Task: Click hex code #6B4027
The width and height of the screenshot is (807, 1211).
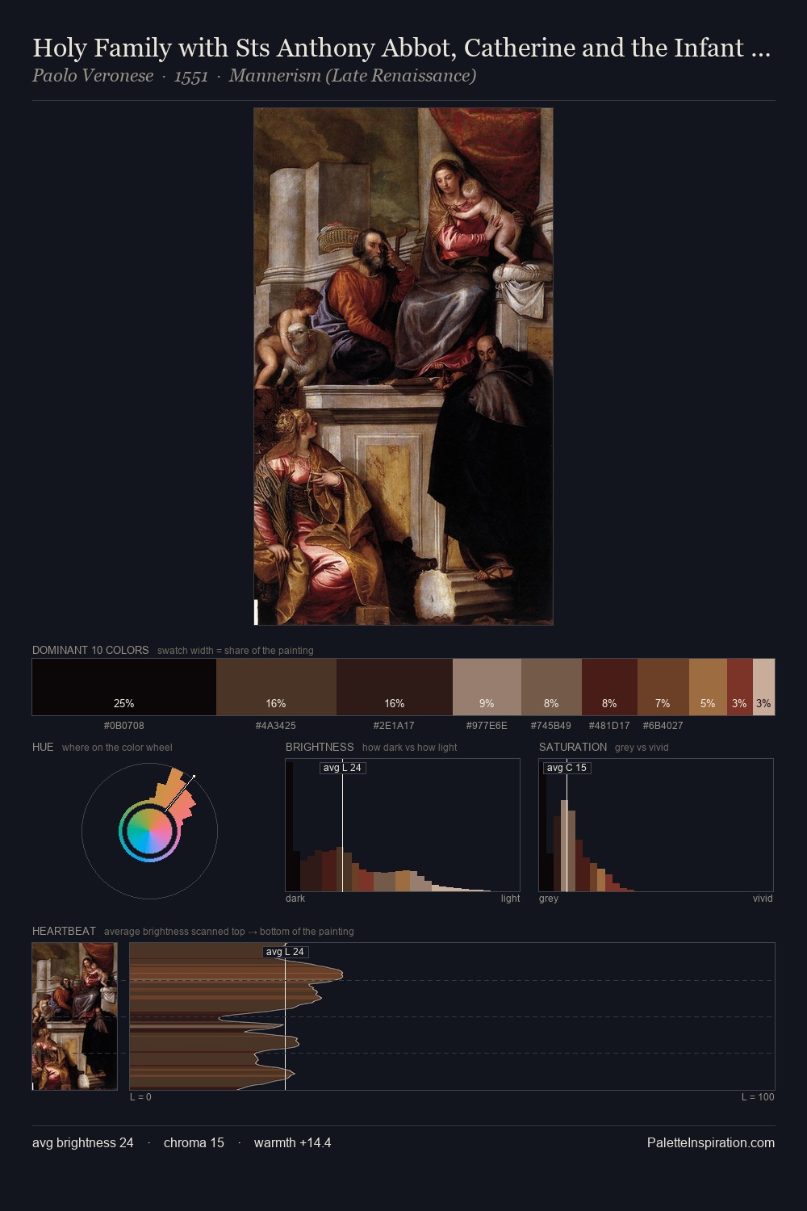Action: [x=663, y=726]
